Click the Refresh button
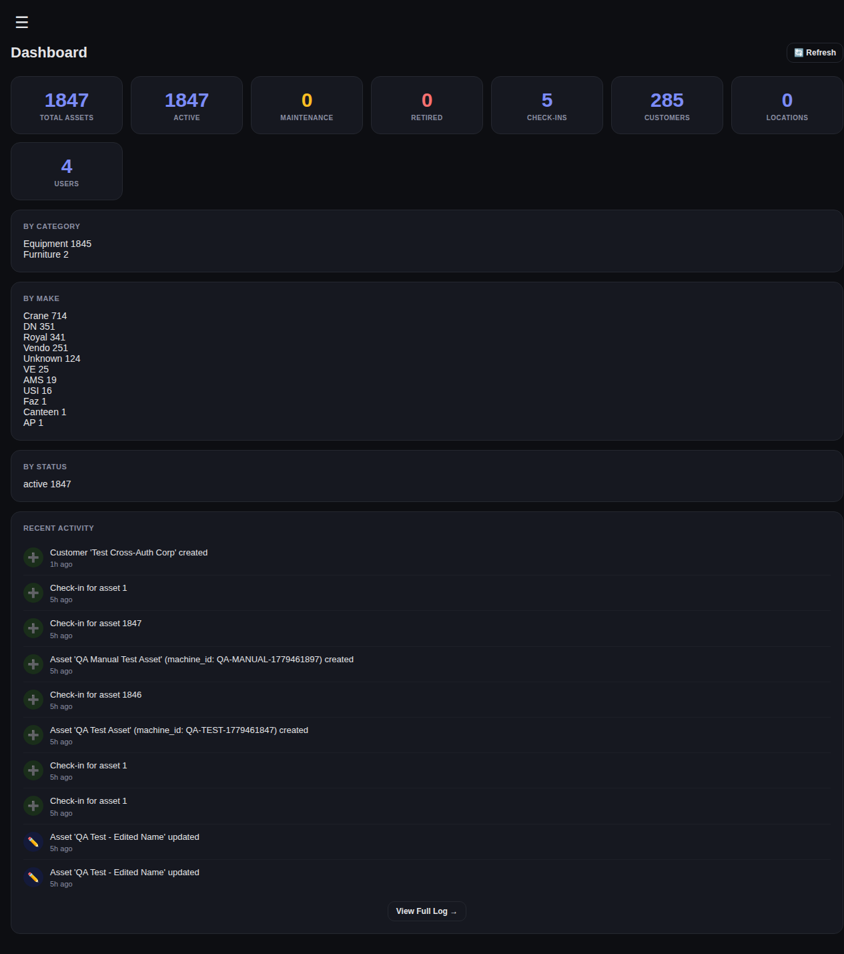Screen dimensions: 844x954 pyautogui.click(x=815, y=53)
